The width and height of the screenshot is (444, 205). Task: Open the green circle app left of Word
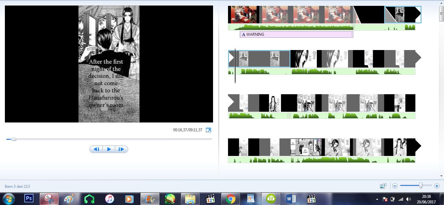coord(271,199)
